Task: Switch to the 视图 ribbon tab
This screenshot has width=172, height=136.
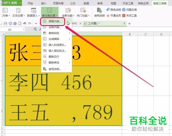Action: [x=114, y=3]
